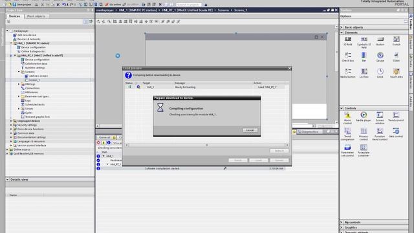Select the Alarm control

pyautogui.click(x=347, y=118)
